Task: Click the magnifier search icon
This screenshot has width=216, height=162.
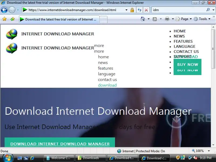Action: [x=208, y=10]
